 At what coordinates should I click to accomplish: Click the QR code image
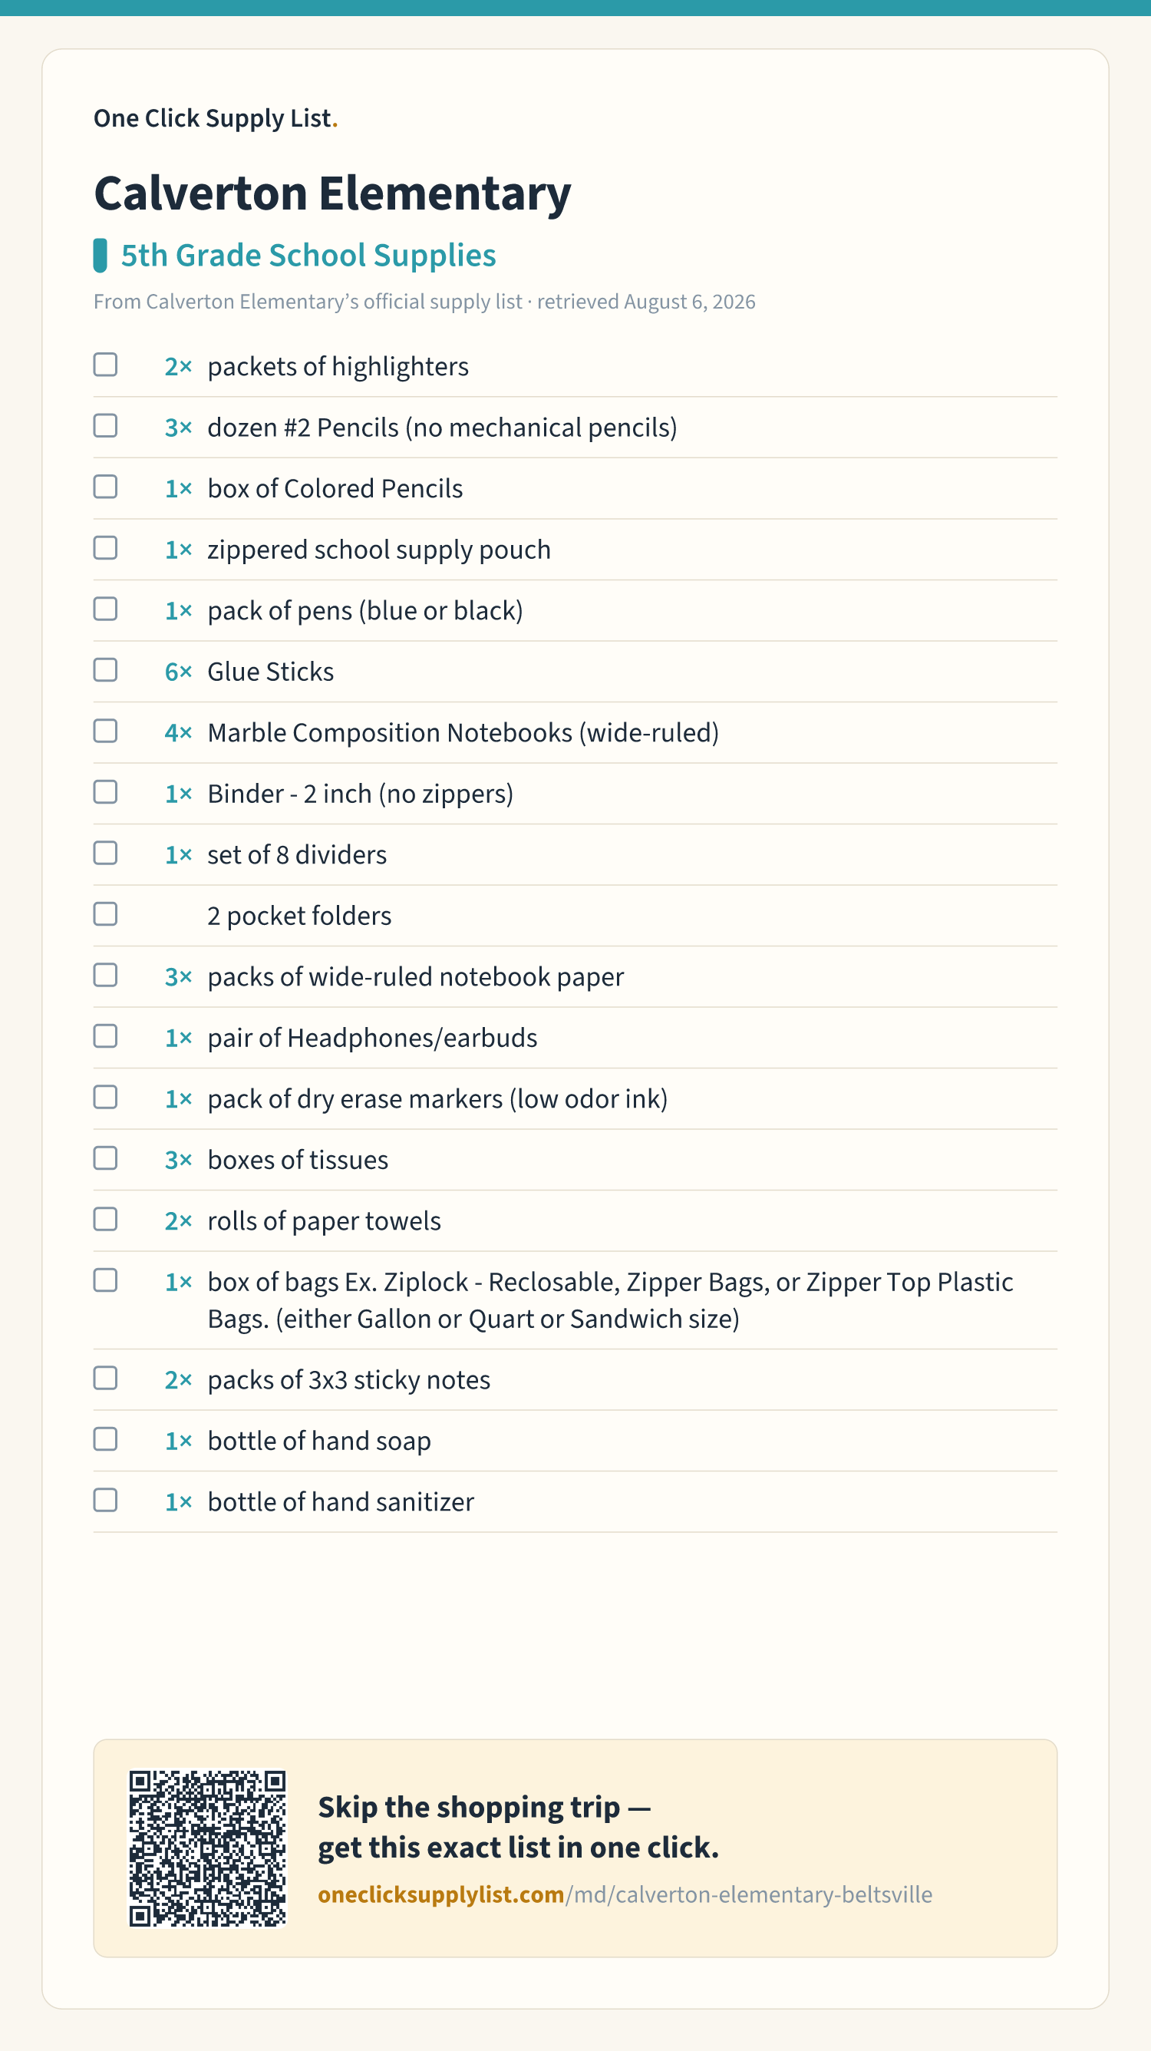point(208,1848)
